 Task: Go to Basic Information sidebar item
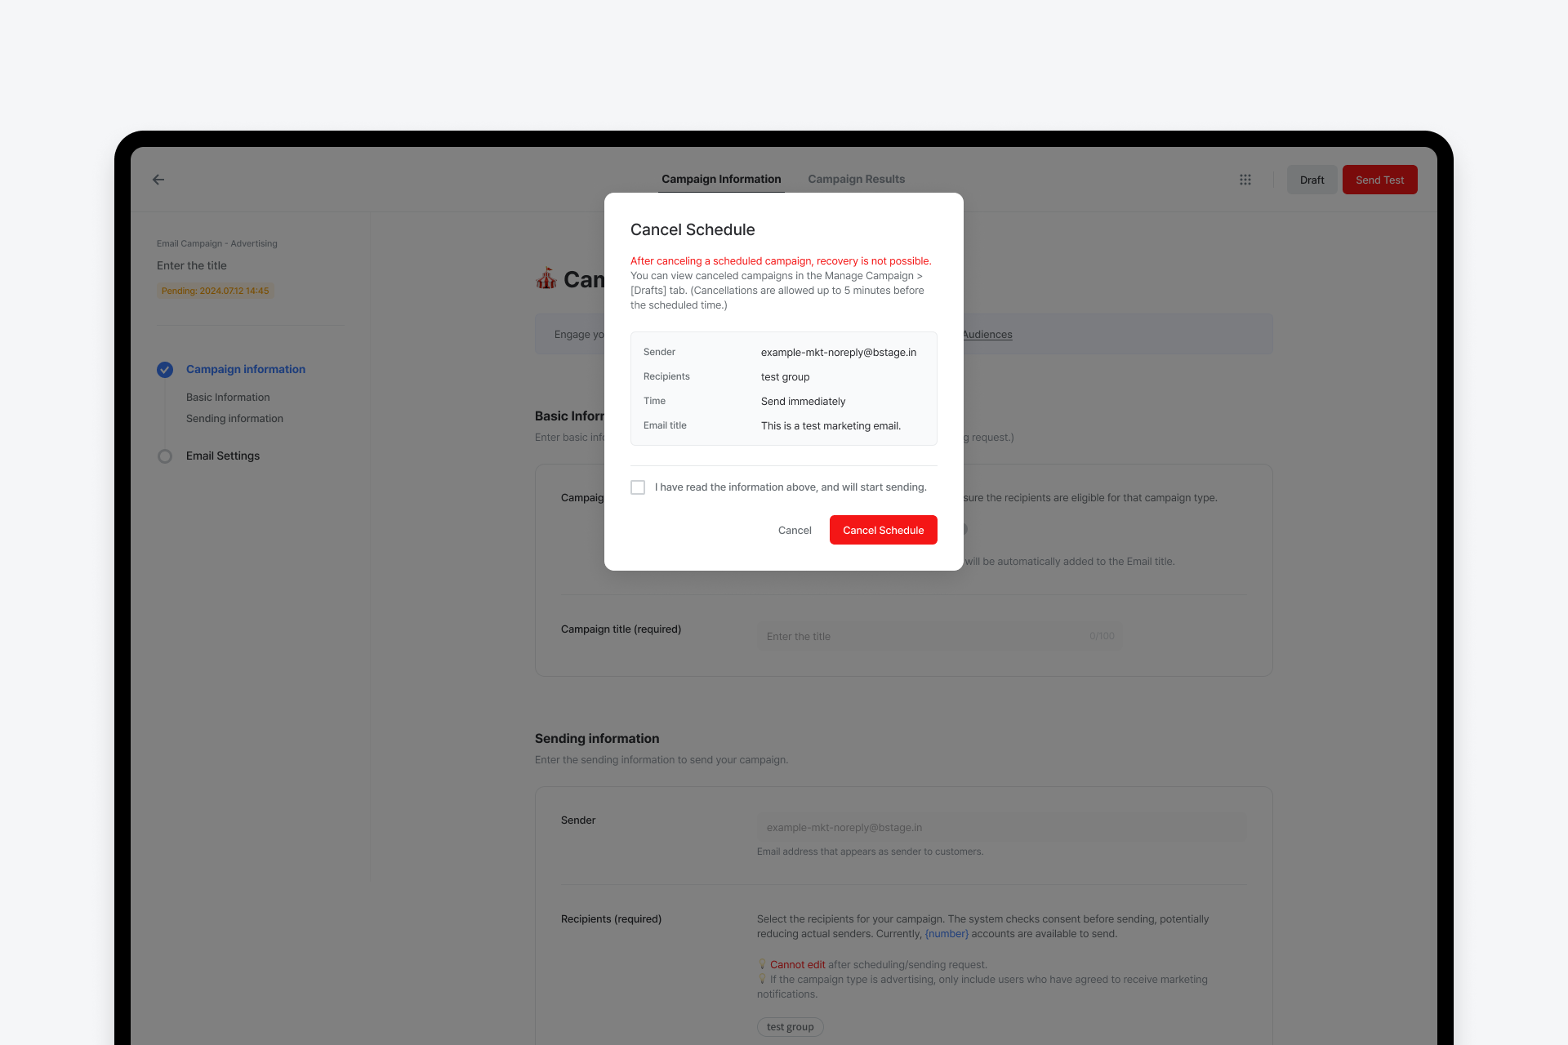click(x=228, y=398)
